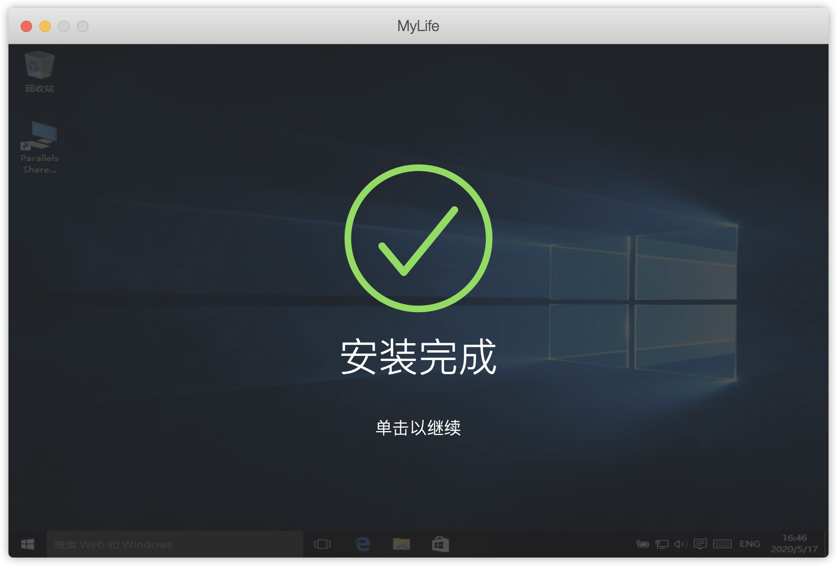Open File Explorer from the taskbar

point(401,544)
